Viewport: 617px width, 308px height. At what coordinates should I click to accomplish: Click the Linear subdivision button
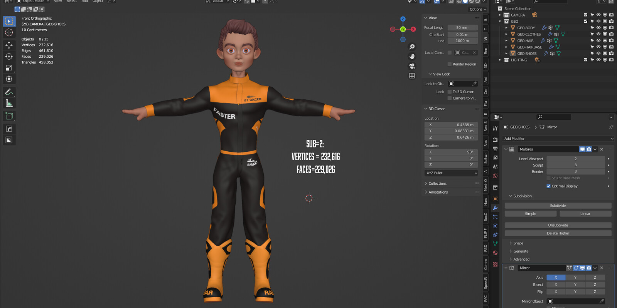585,214
